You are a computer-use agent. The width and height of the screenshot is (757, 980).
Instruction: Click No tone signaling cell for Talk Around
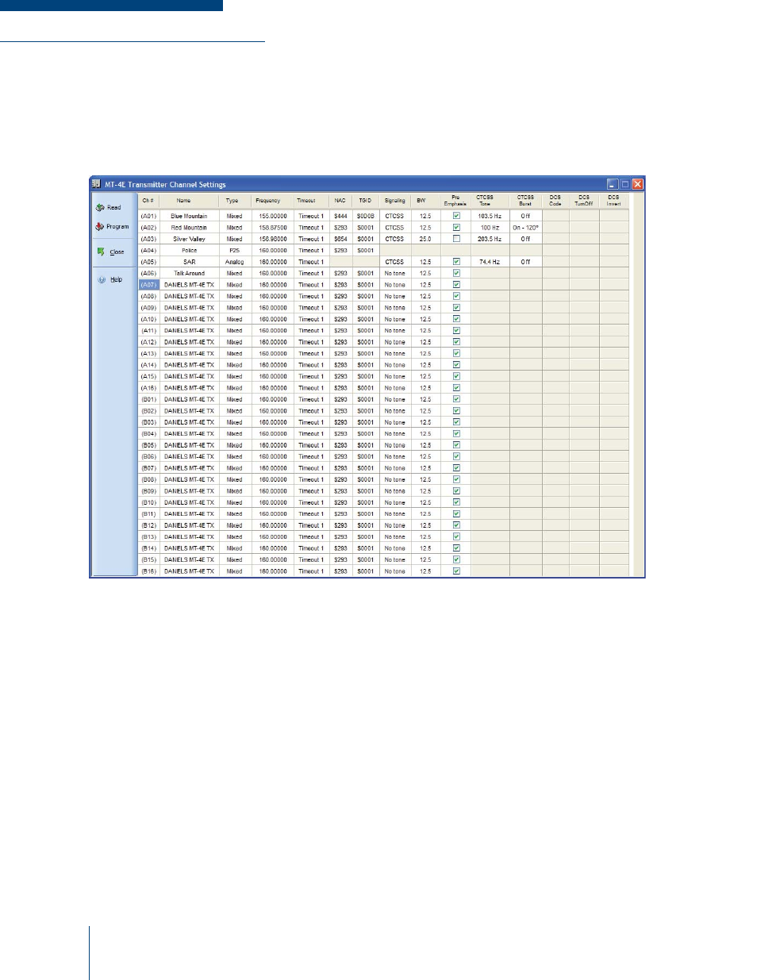pos(394,273)
